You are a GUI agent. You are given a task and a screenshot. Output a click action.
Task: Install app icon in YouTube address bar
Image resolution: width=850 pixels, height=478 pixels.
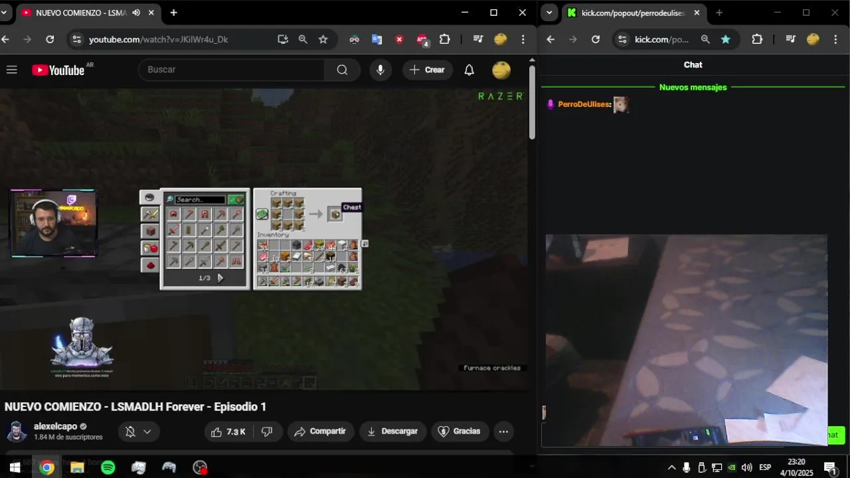point(283,39)
